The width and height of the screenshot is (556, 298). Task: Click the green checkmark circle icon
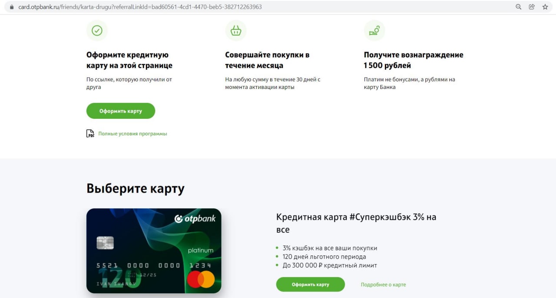pyautogui.click(x=97, y=30)
